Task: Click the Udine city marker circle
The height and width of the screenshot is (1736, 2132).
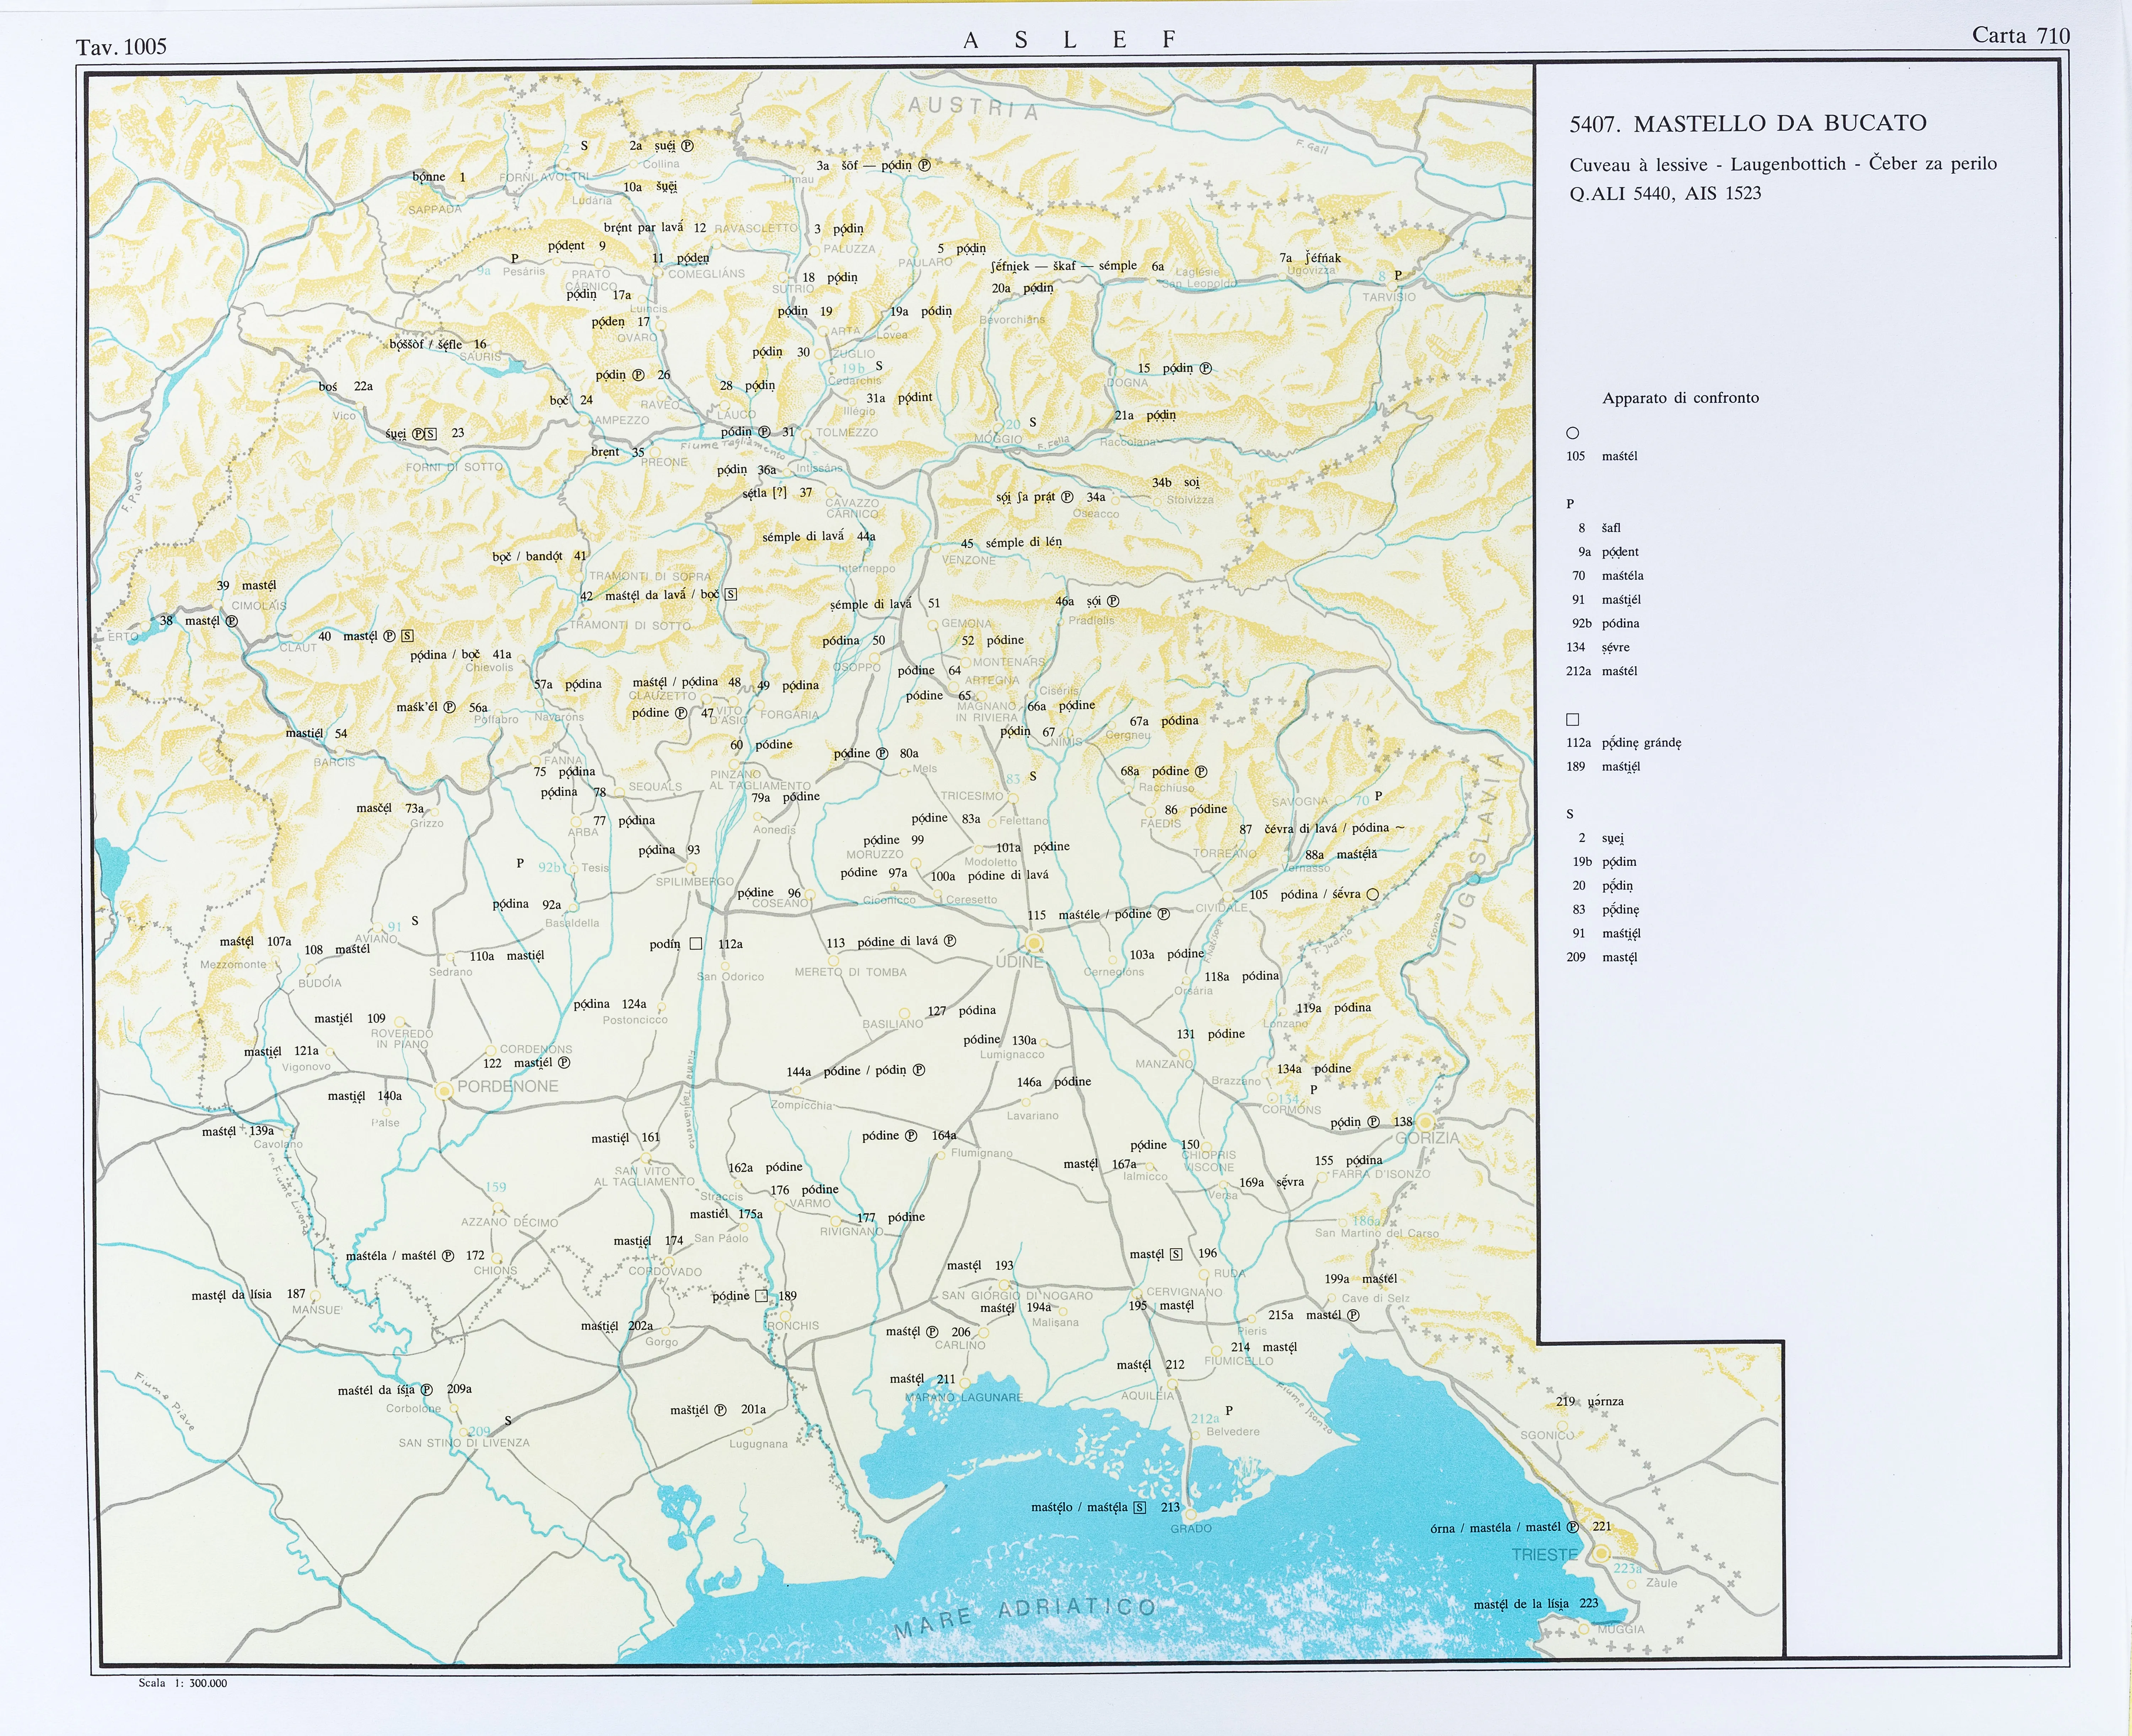Action: [1034, 943]
